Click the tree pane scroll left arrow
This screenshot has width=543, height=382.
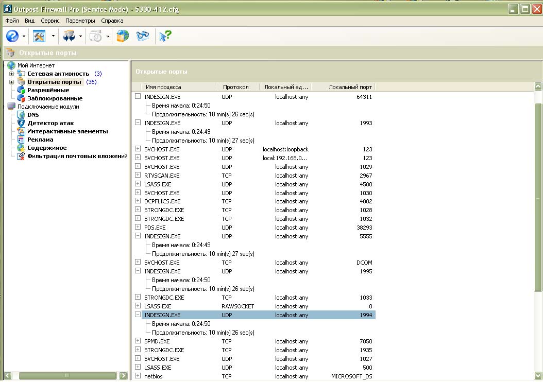[8, 375]
